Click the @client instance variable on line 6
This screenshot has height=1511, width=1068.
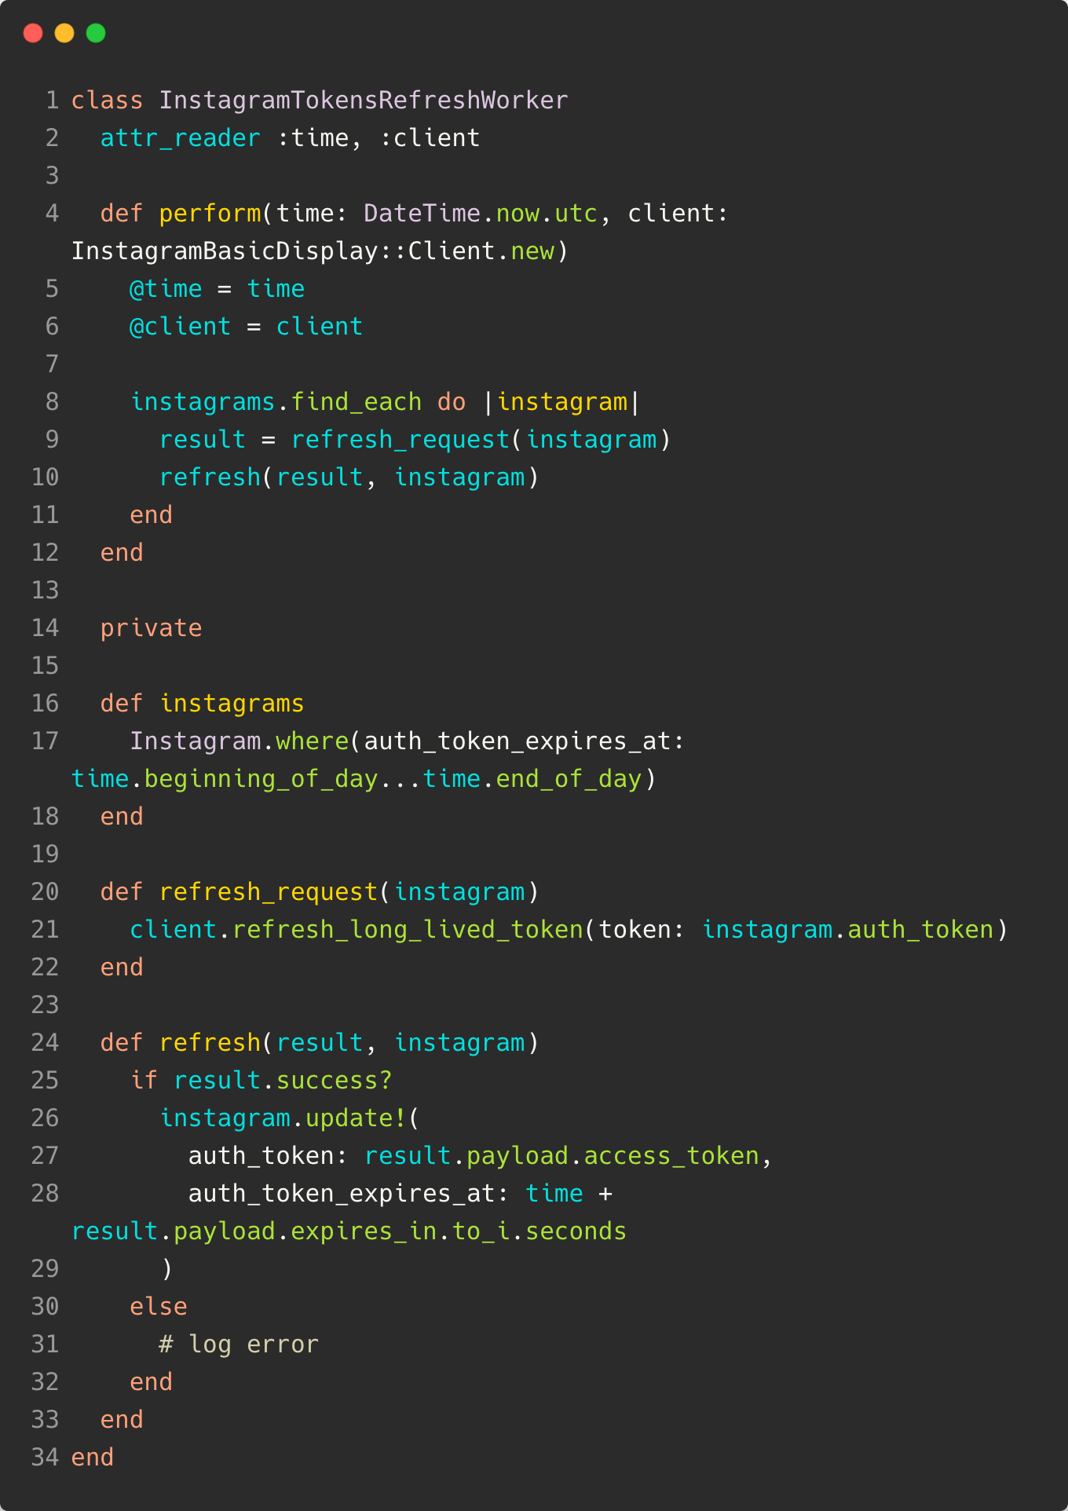(x=180, y=327)
